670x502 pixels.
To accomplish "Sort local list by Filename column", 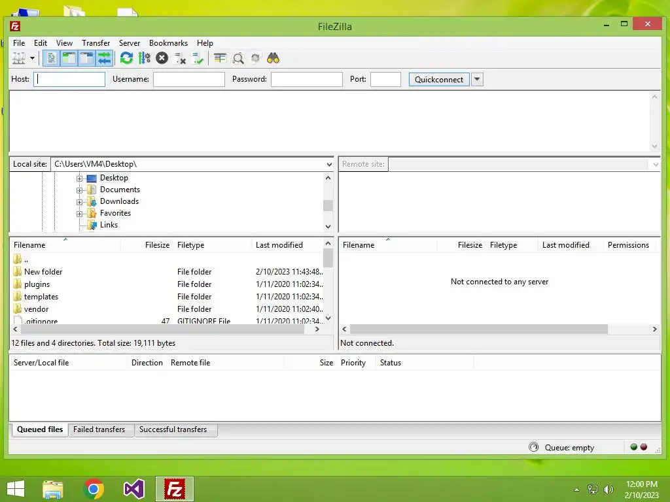I will pos(65,245).
